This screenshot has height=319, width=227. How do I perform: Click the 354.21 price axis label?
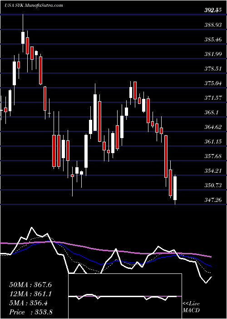coord(212,171)
